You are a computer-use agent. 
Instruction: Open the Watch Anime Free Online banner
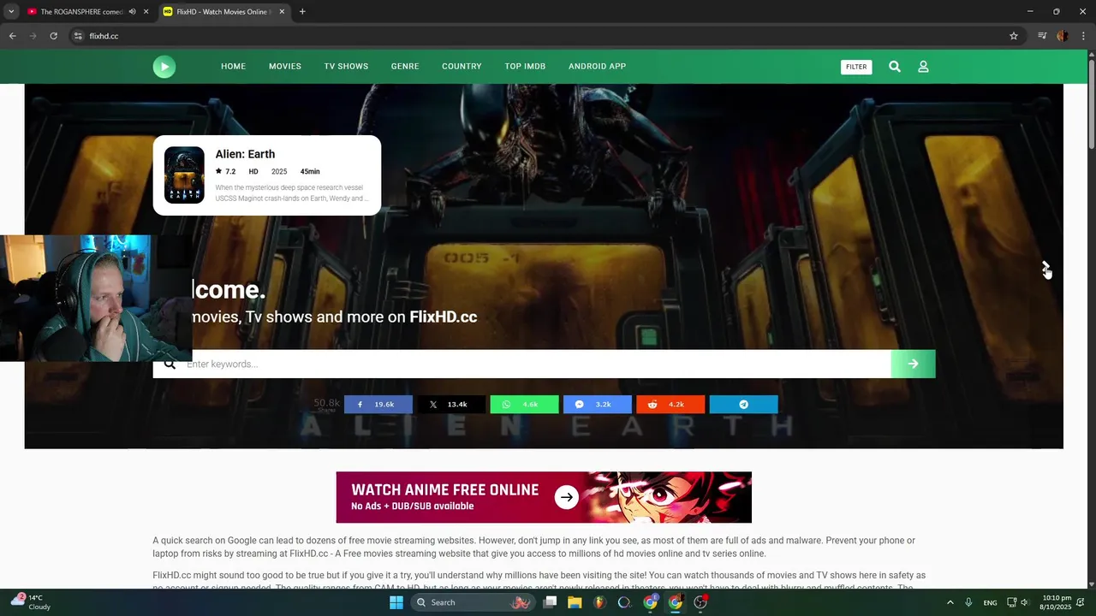[x=544, y=497]
